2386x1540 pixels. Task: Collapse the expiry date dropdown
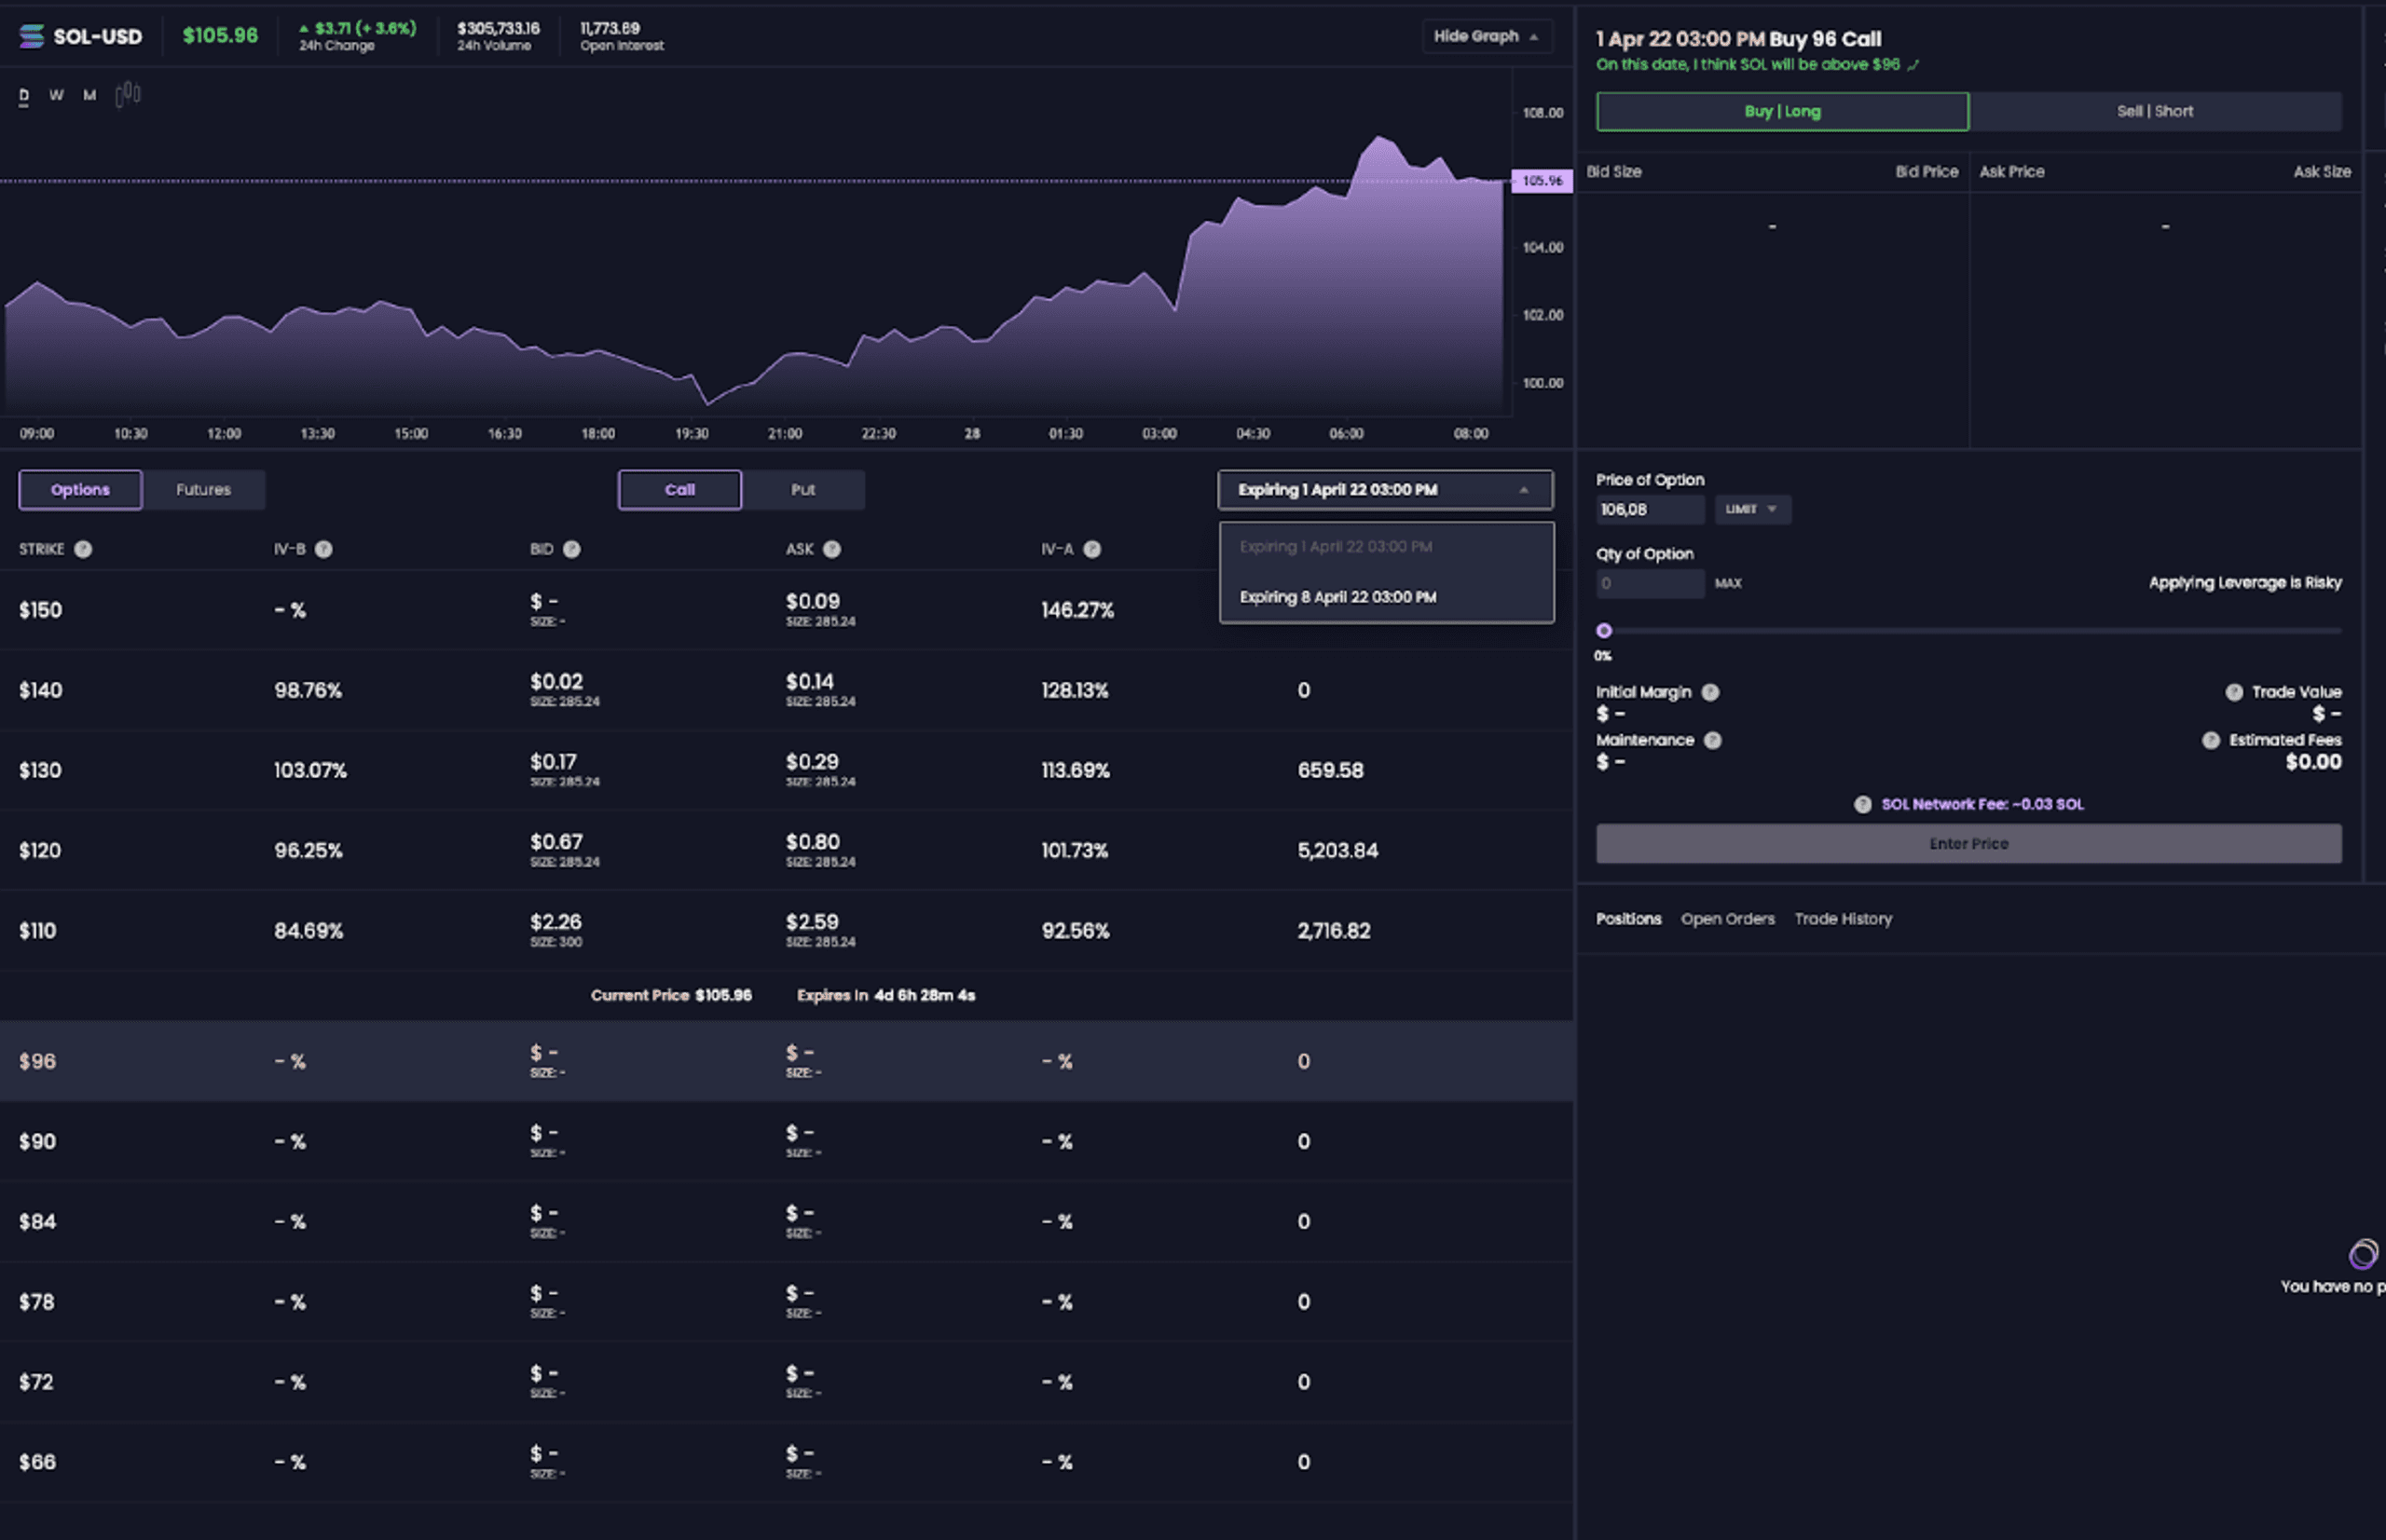click(x=1385, y=490)
